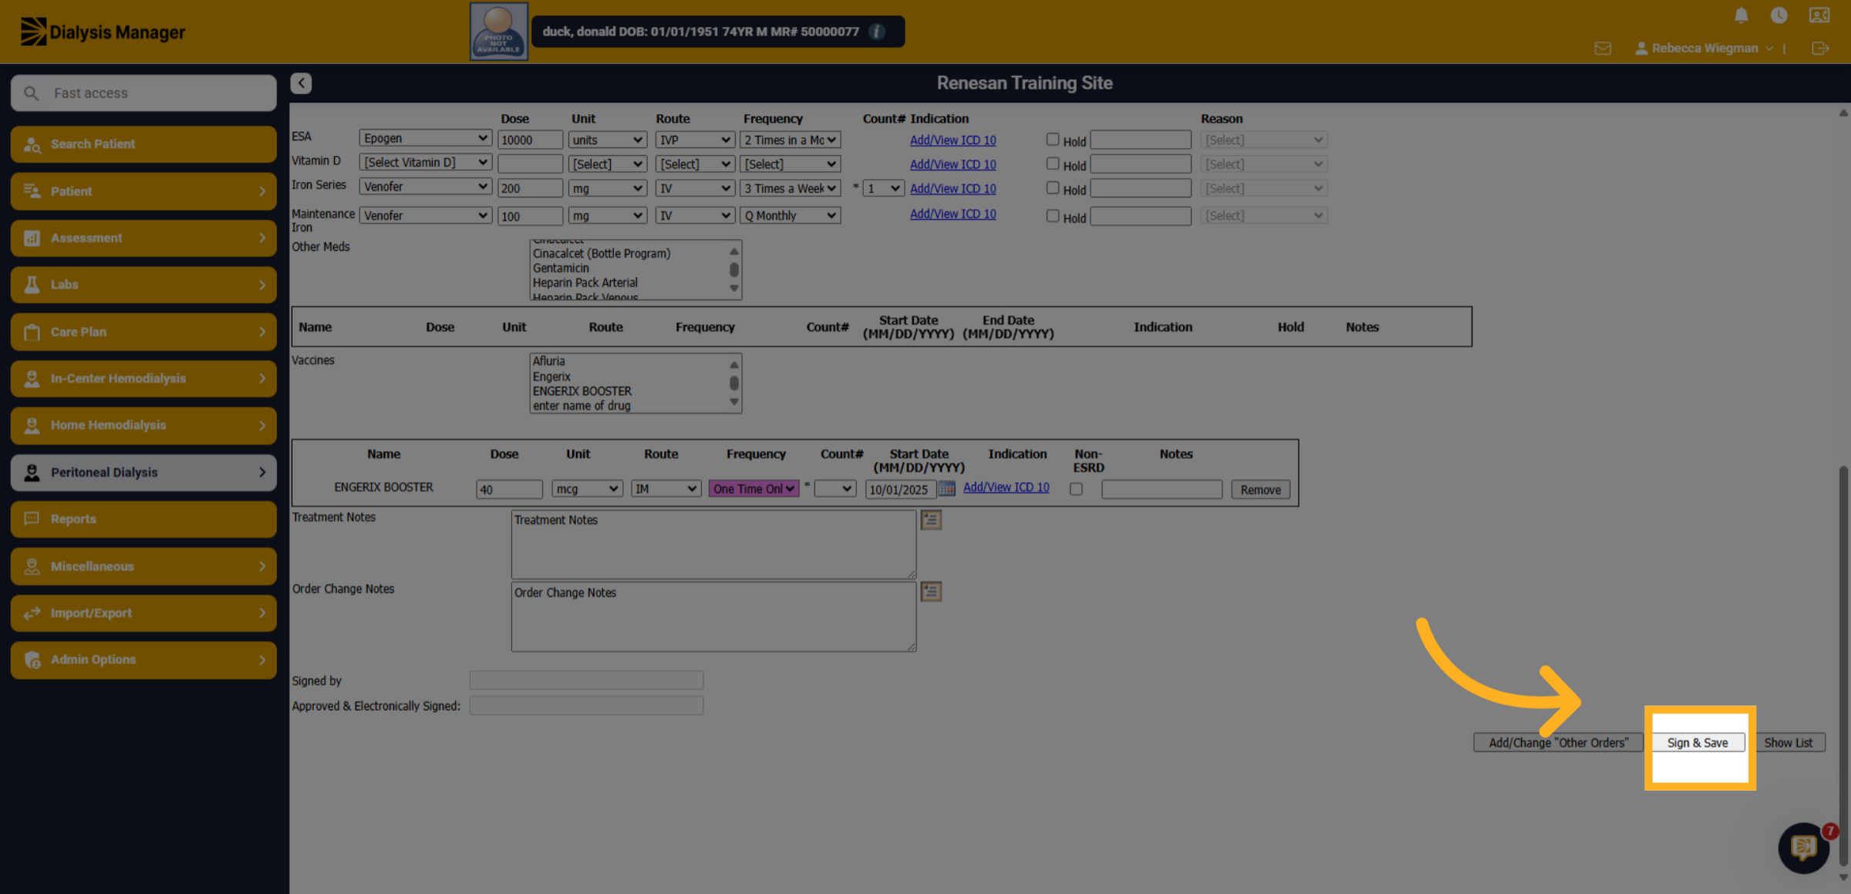Viewport: 1851px width, 894px height.
Task: Click the Vaccines list scrollbar
Action: (x=734, y=383)
